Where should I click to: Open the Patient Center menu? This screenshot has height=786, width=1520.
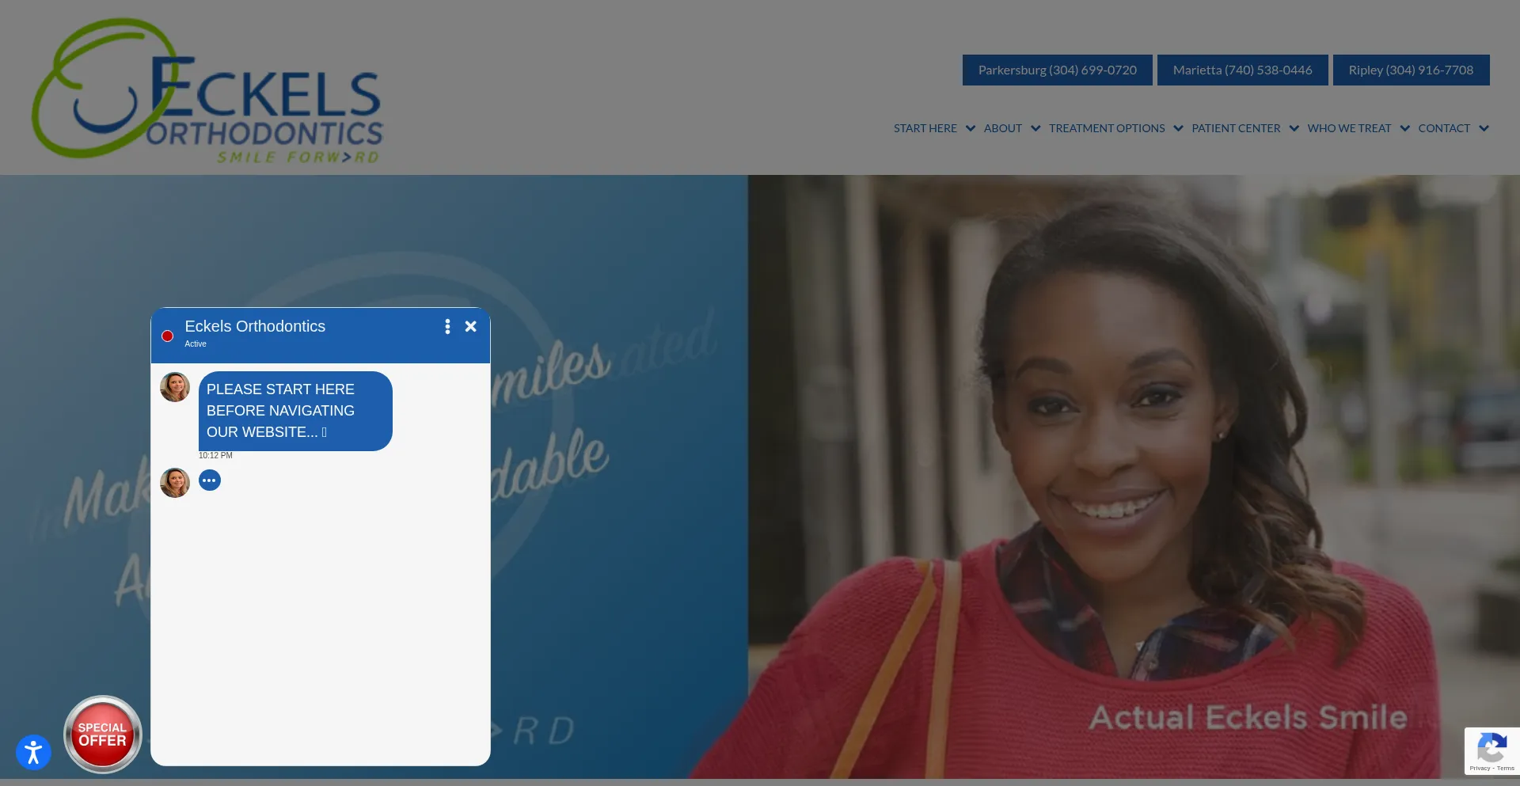click(1236, 128)
